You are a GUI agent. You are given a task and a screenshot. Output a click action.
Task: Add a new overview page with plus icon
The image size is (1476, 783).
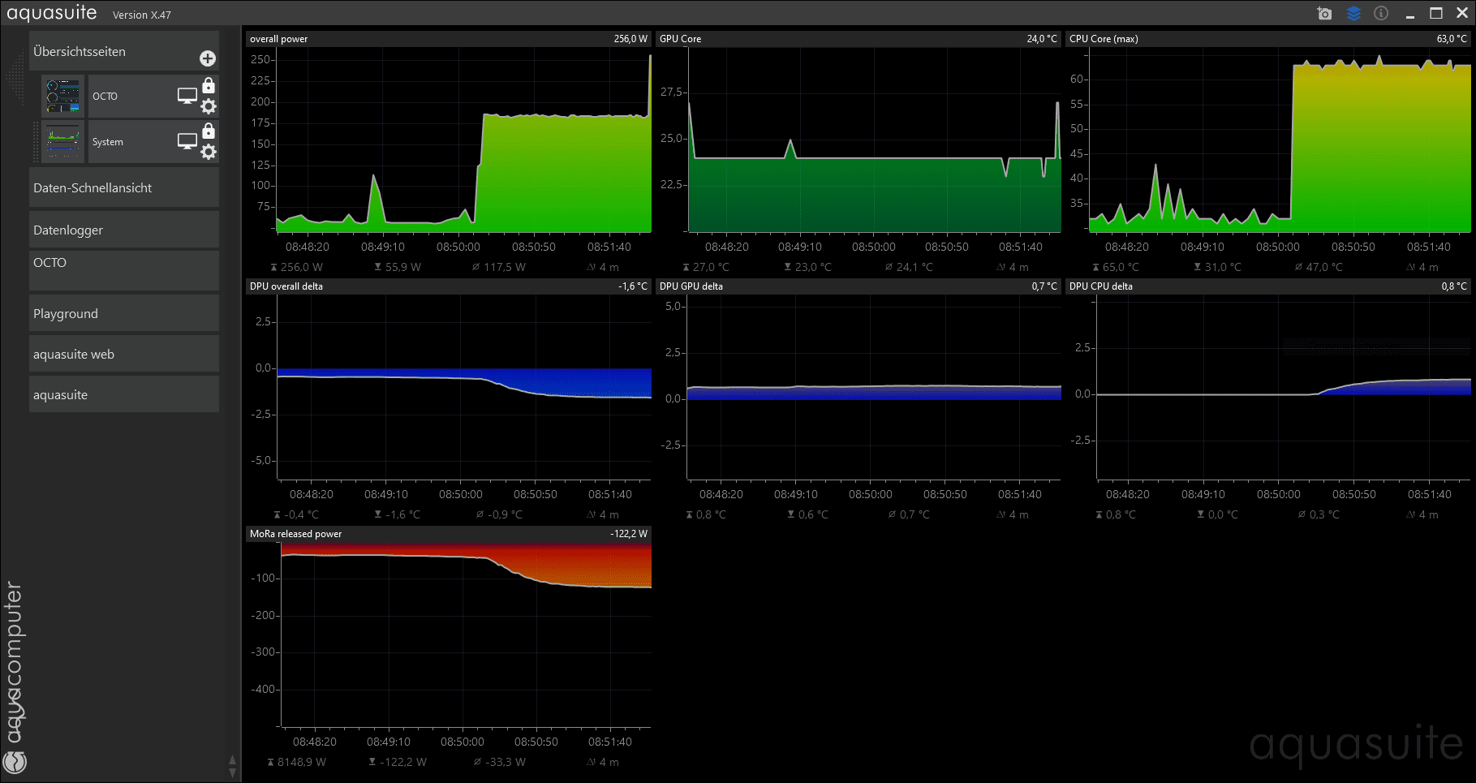(x=208, y=58)
